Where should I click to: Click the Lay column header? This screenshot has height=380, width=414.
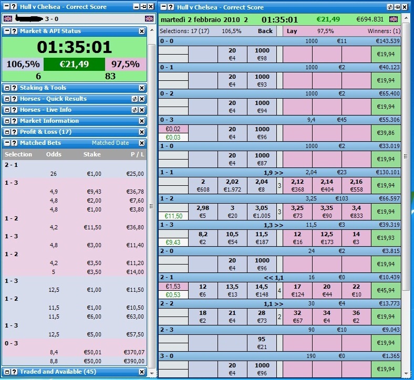(x=292, y=31)
